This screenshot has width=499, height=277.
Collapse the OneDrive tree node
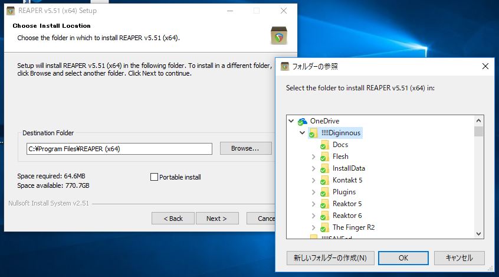[291, 121]
